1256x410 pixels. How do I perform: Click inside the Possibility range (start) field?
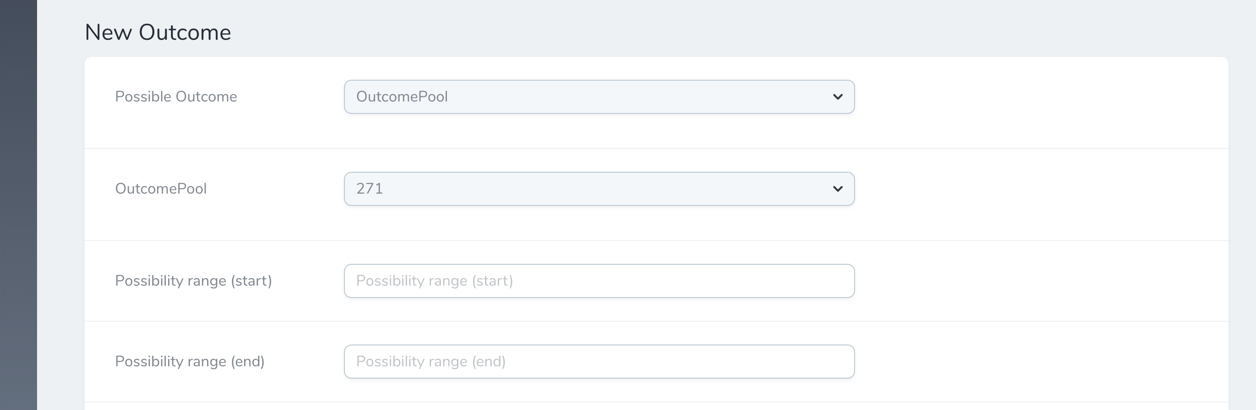click(x=599, y=280)
